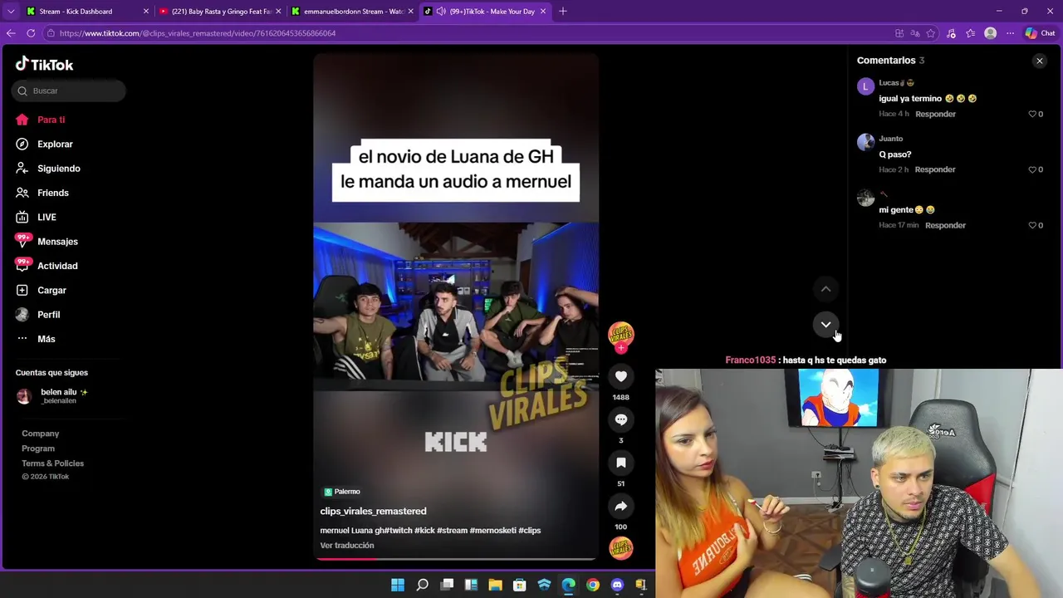Expand the Company footer section
The width and height of the screenshot is (1063, 598).
tap(40, 434)
